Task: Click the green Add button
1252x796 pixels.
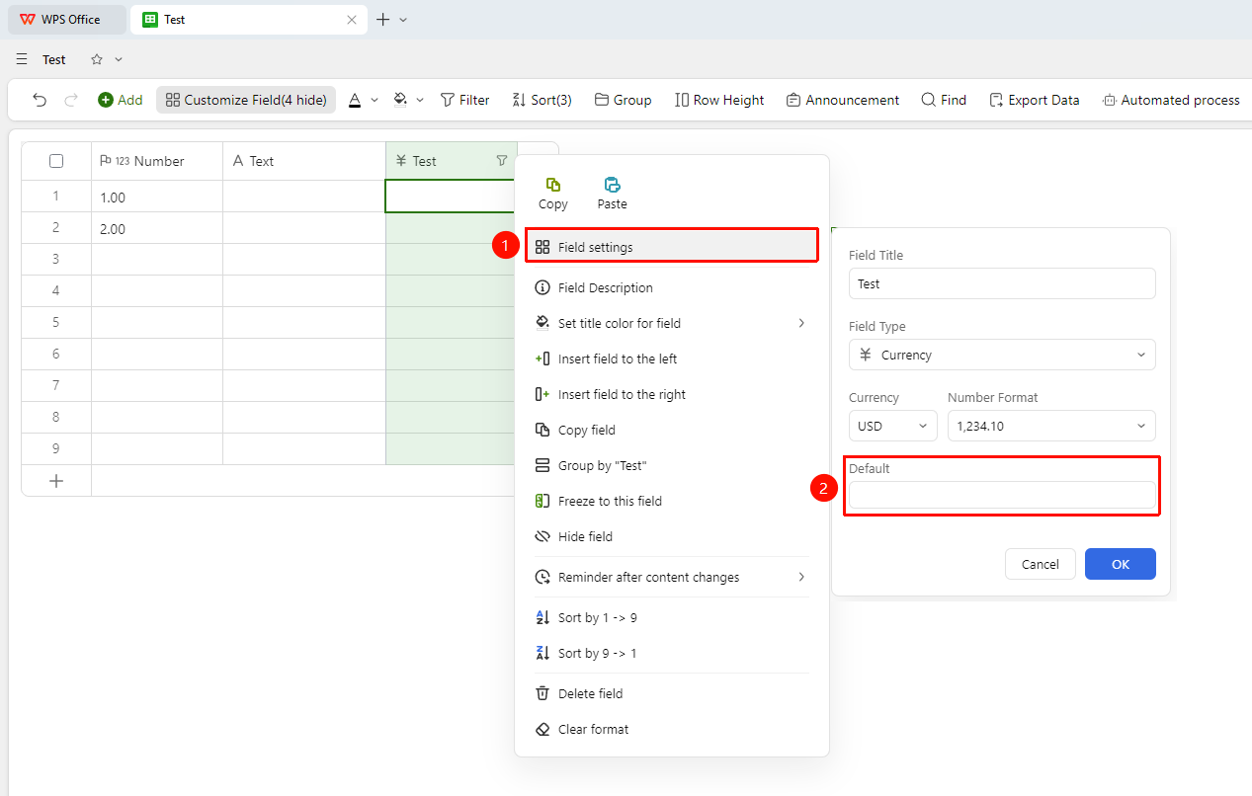Action: tap(120, 100)
